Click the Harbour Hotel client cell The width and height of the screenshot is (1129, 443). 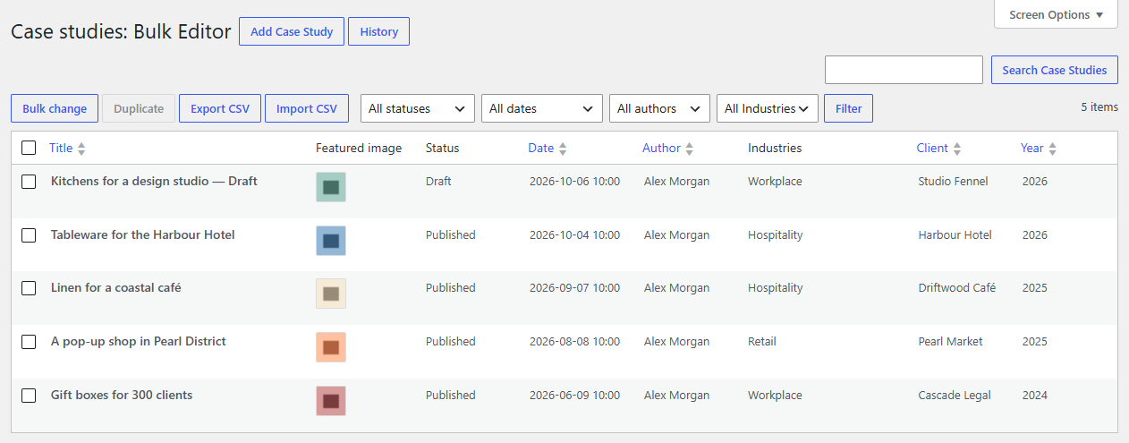955,235
